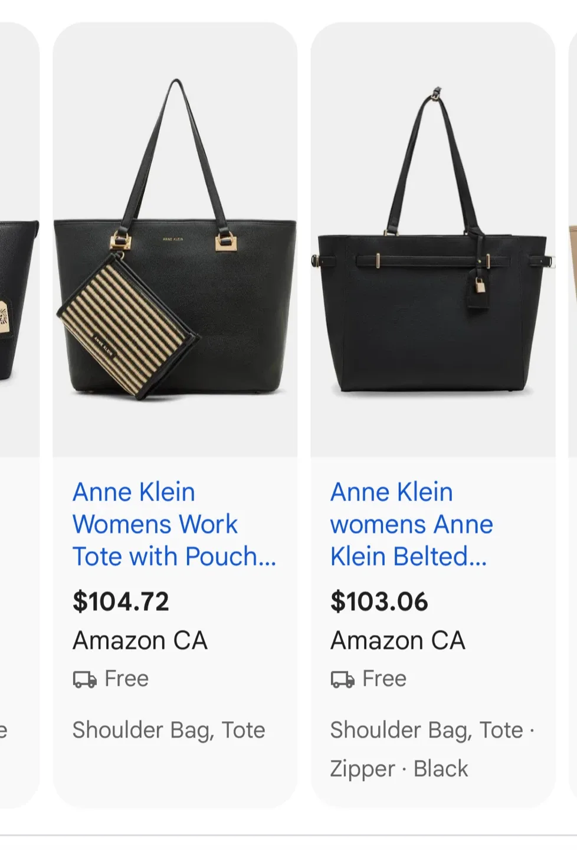Select Amazon CA under the Belted tote

pos(399,640)
